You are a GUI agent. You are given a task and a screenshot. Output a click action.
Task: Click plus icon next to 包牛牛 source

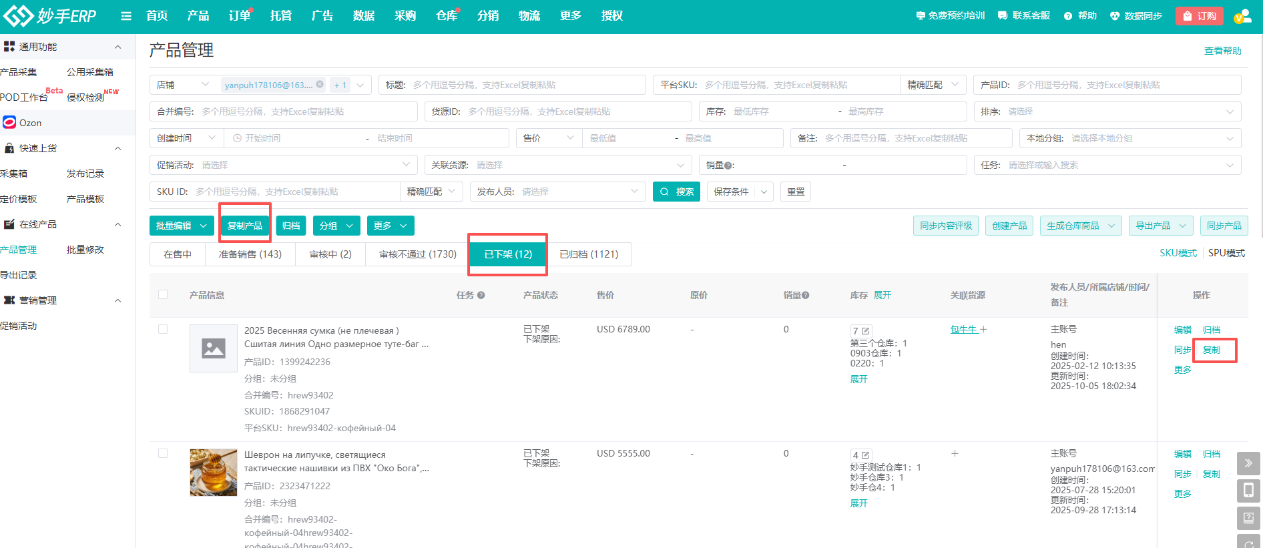click(x=983, y=329)
